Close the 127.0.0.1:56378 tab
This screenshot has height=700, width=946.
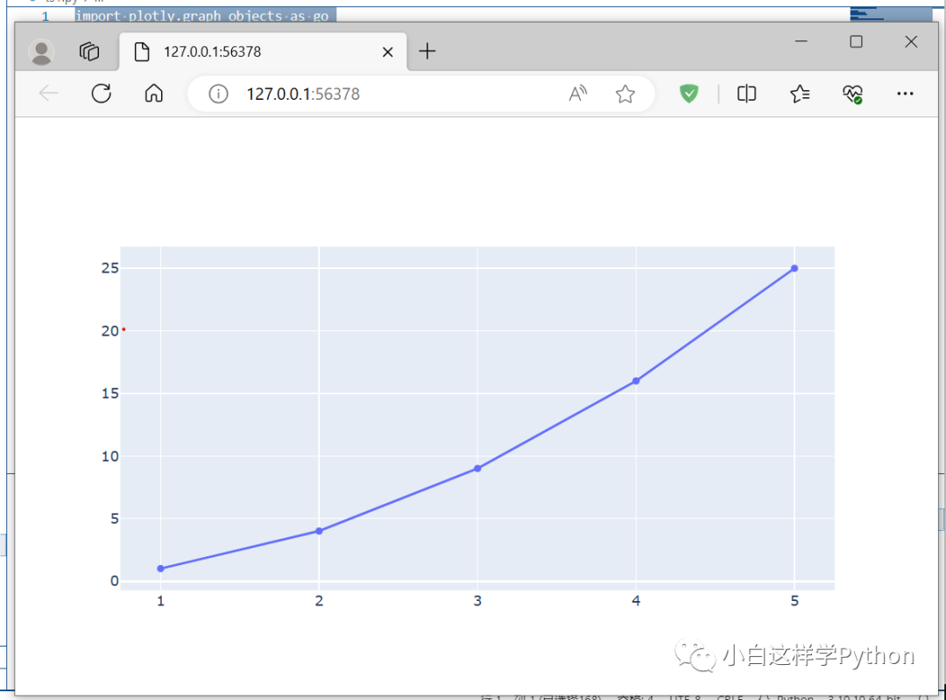388,52
